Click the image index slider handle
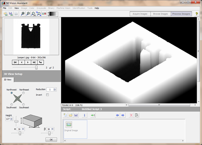Image resolution: width=202 pixels, height=145 pixels. coord(36,67)
